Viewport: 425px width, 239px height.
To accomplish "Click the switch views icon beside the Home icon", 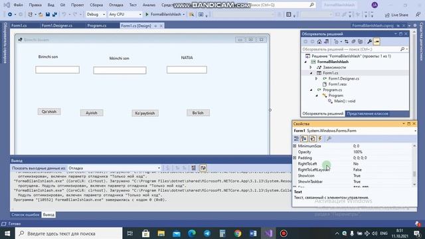I will coord(326,42).
